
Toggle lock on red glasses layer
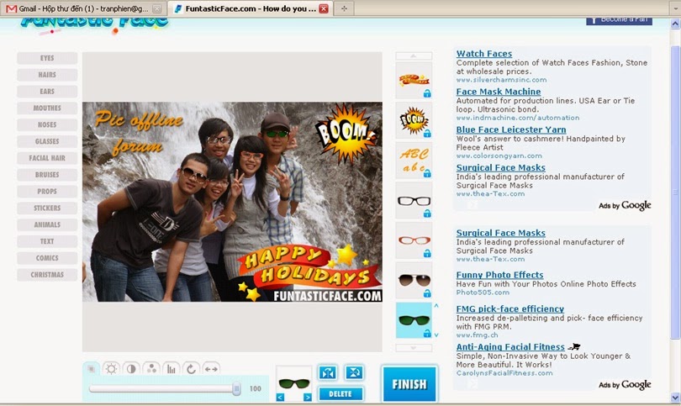click(x=427, y=253)
